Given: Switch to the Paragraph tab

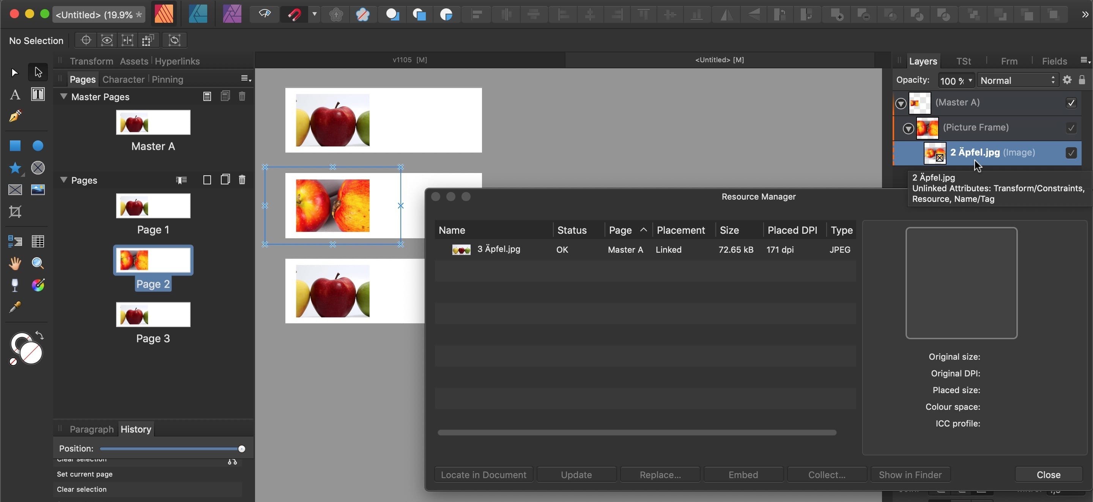Looking at the screenshot, I should pos(91,429).
